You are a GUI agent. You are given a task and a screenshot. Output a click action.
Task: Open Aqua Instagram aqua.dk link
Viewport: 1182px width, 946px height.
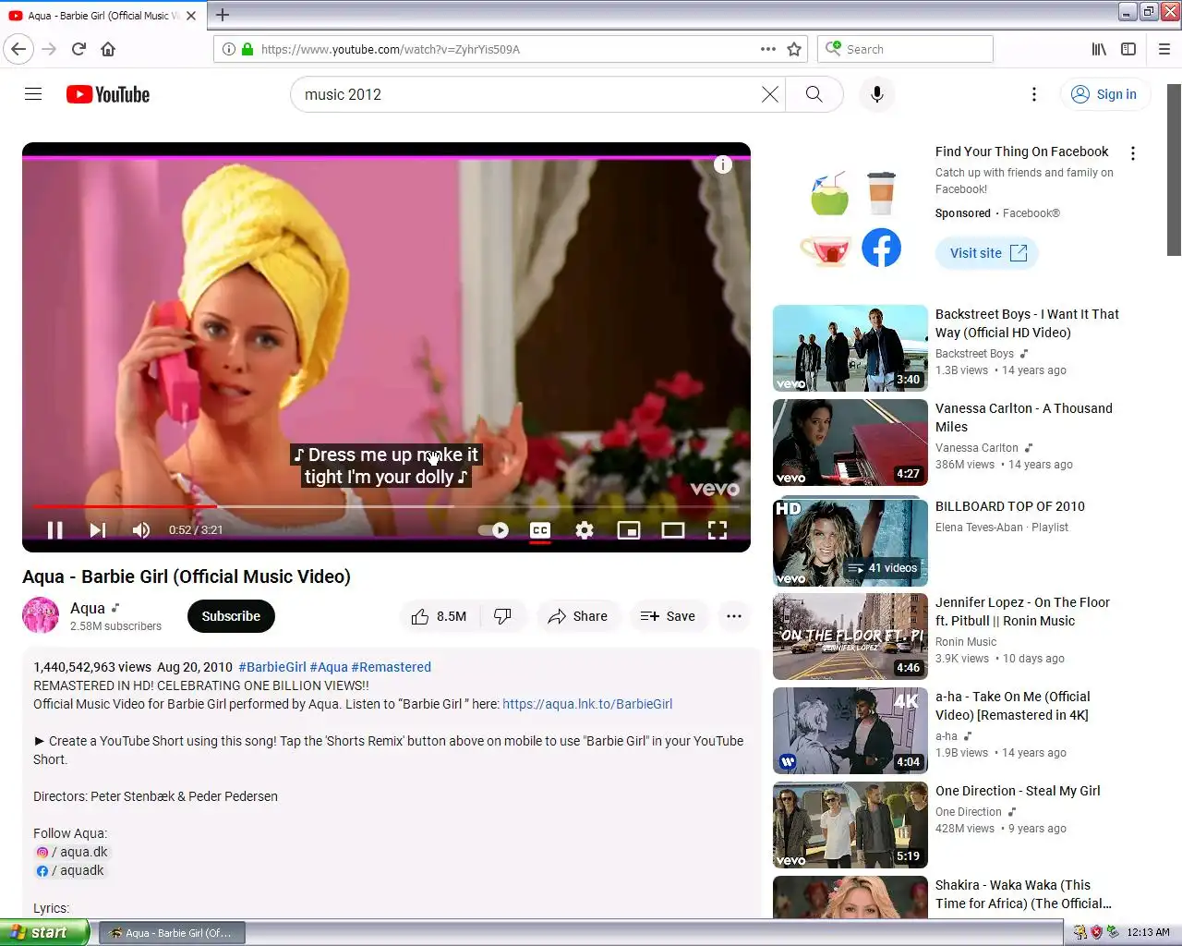pos(72,852)
